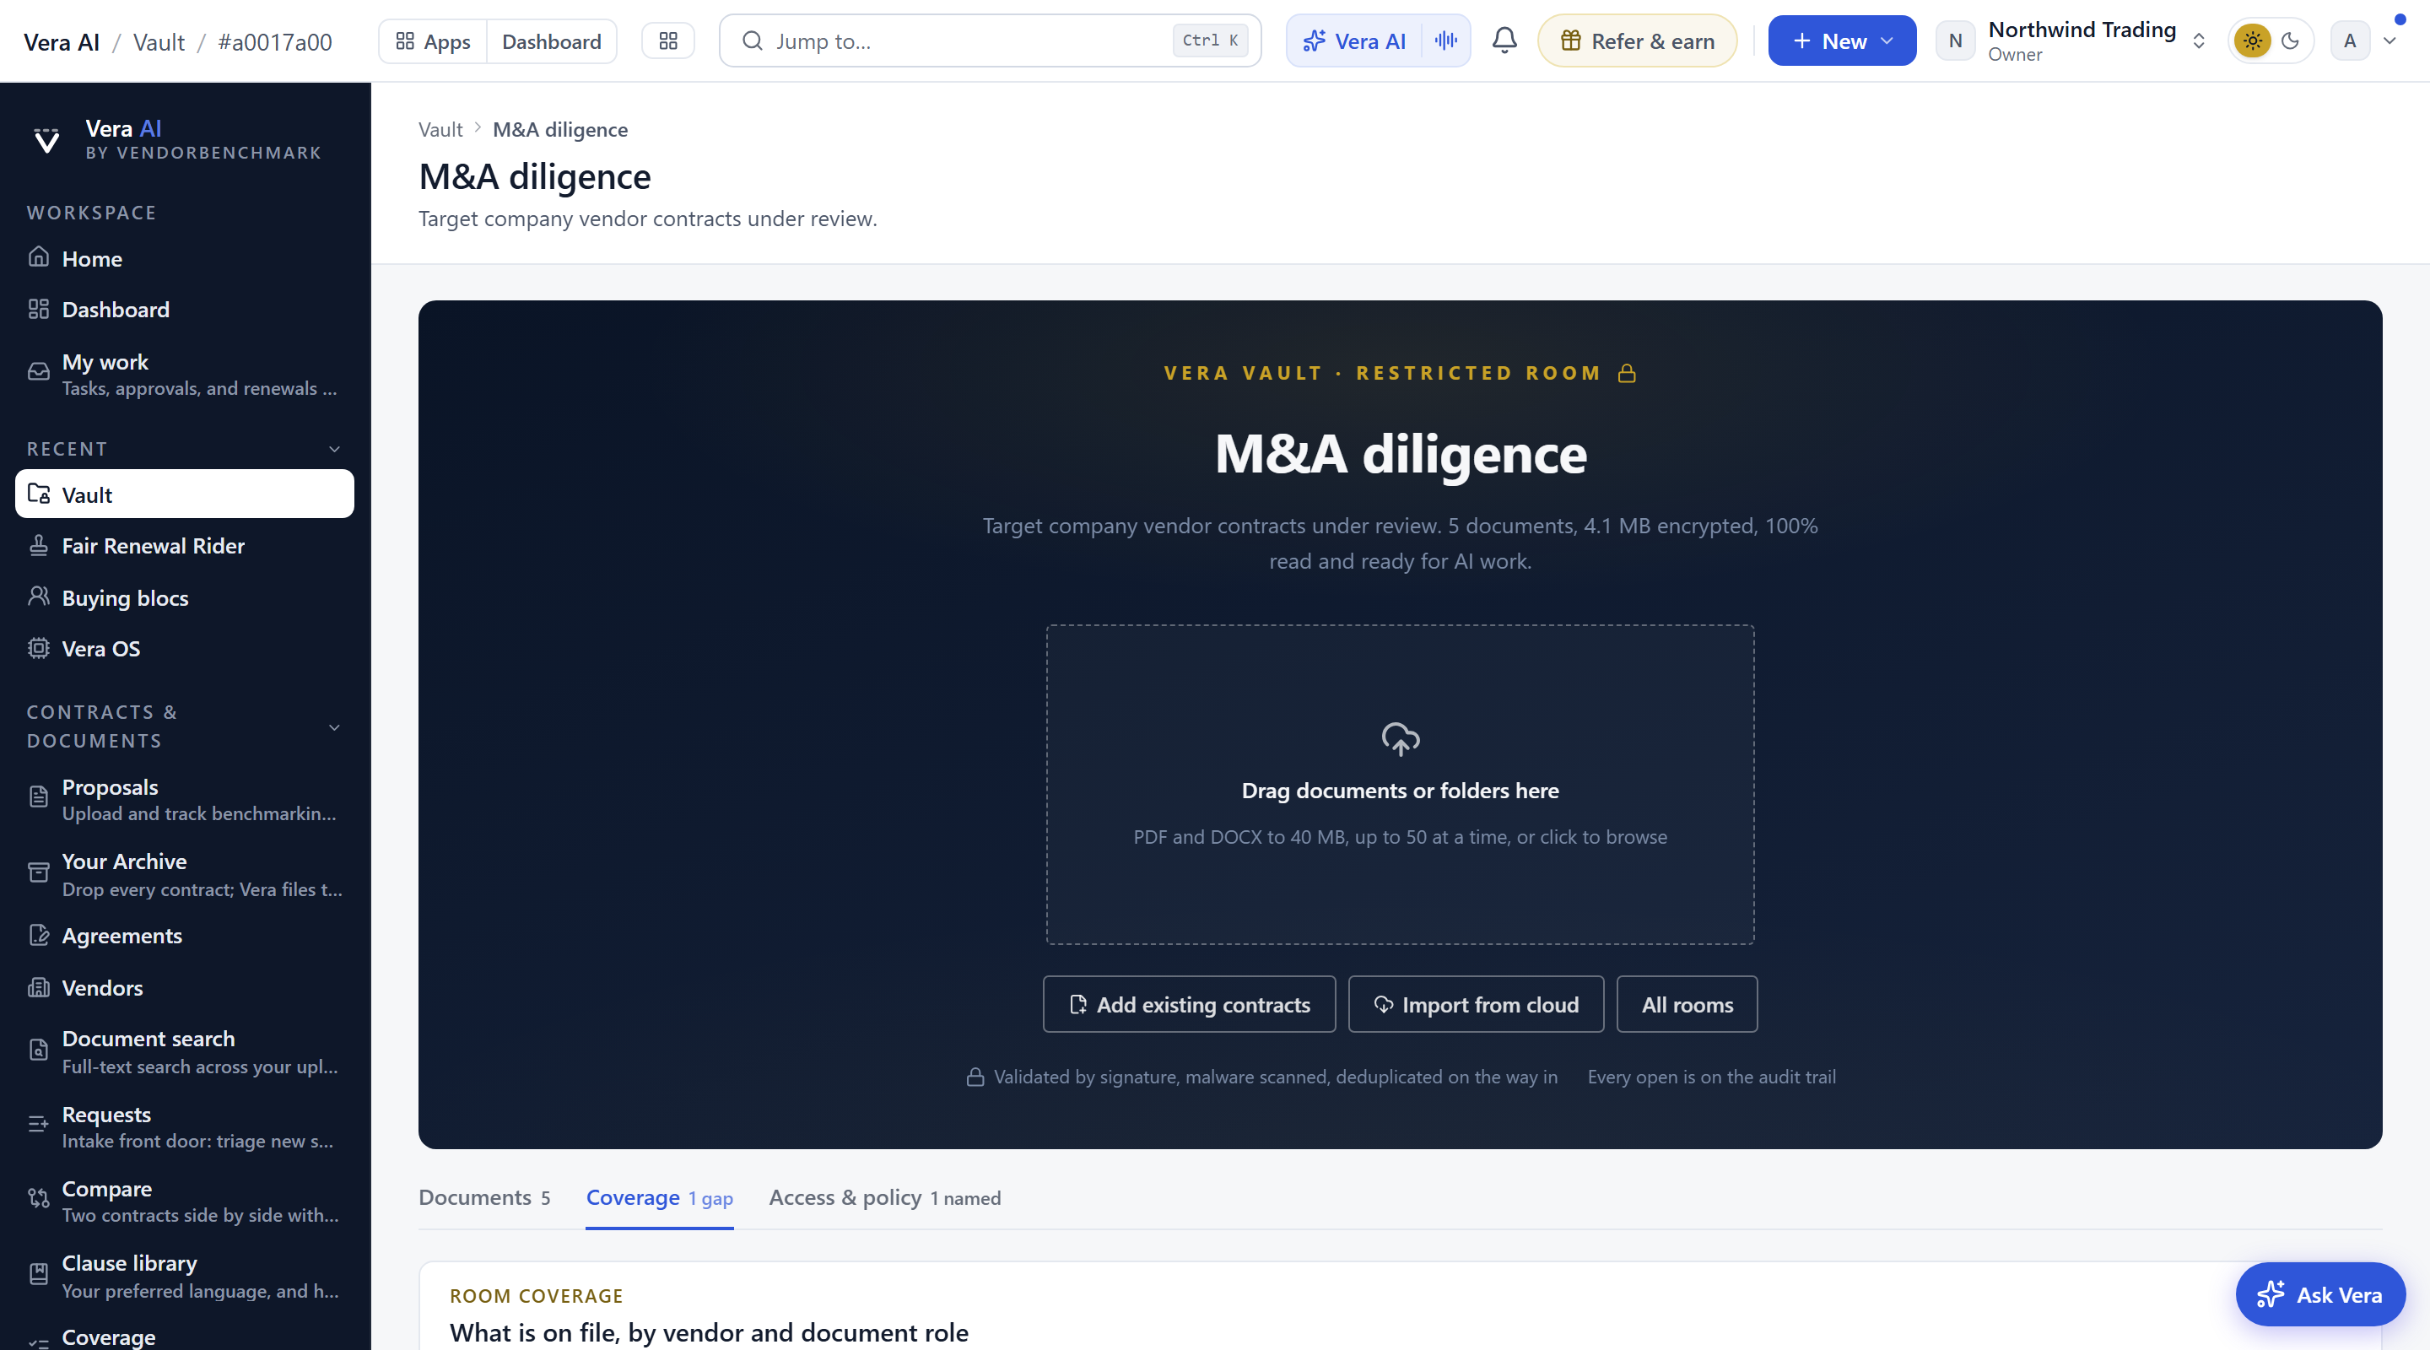The height and width of the screenshot is (1350, 2430).
Task: Click the cloud upload icon in drop zone
Action: pos(1400,738)
